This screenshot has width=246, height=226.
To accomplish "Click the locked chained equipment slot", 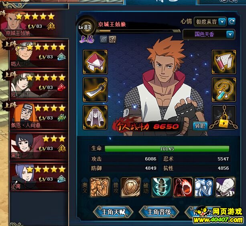I will click(224, 117).
